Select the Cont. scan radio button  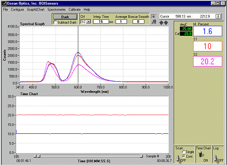click(x=184, y=156)
